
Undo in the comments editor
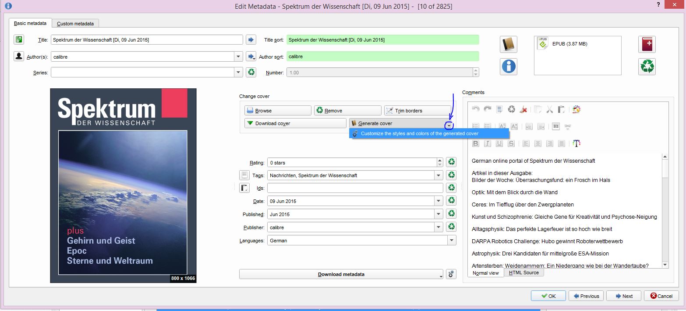point(476,109)
